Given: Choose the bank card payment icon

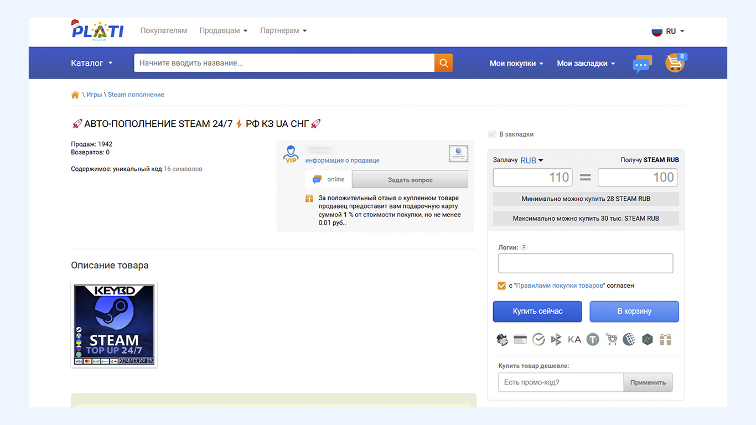Looking at the screenshot, I should pyautogui.click(x=520, y=339).
